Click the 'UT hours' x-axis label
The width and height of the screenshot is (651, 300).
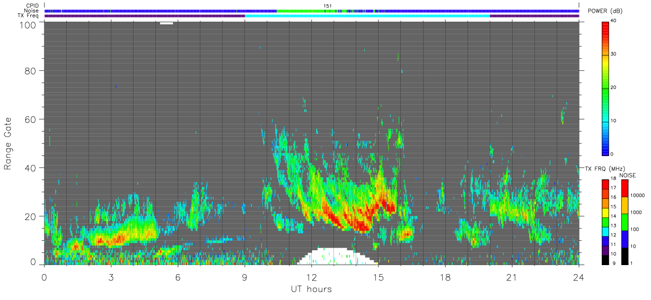coord(311,289)
